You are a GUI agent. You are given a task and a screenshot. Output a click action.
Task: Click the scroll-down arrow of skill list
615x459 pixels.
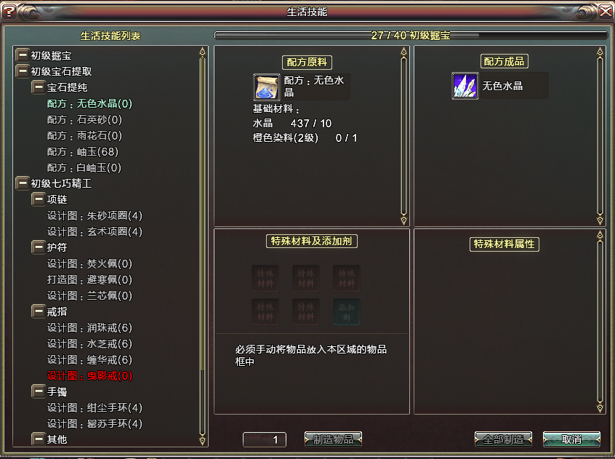[x=202, y=440]
